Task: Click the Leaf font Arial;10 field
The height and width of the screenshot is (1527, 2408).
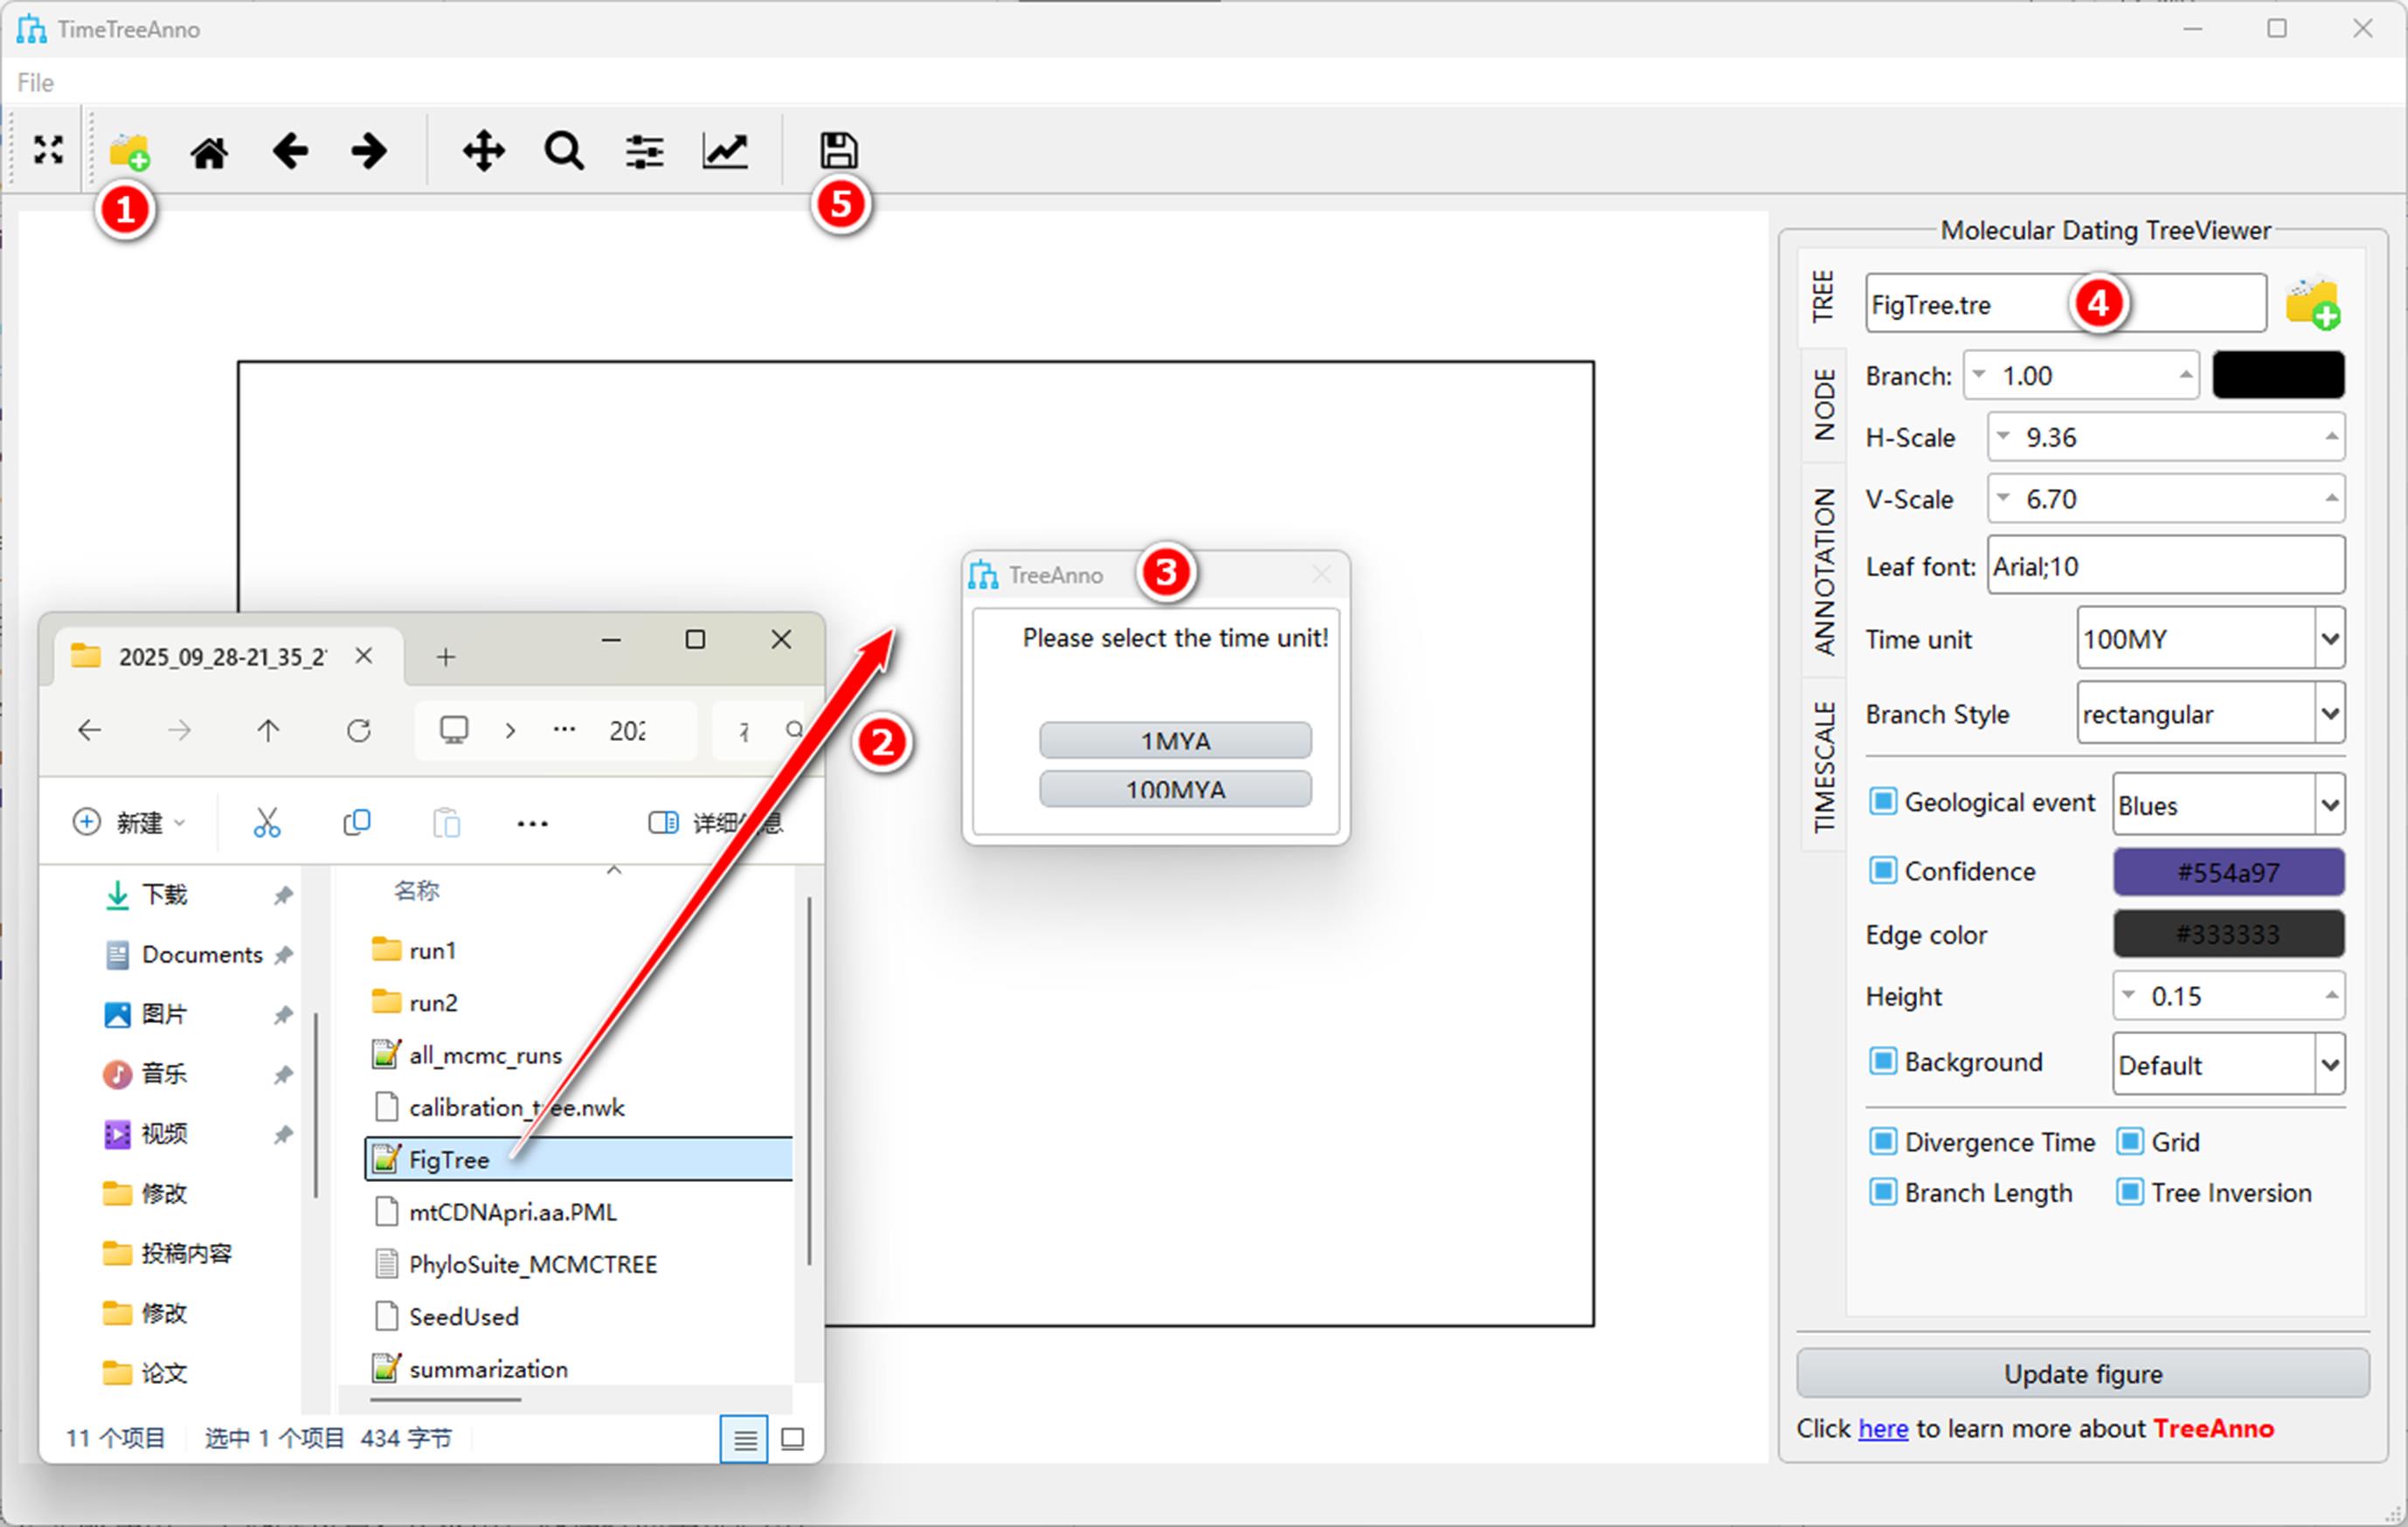Action: [x=2165, y=565]
